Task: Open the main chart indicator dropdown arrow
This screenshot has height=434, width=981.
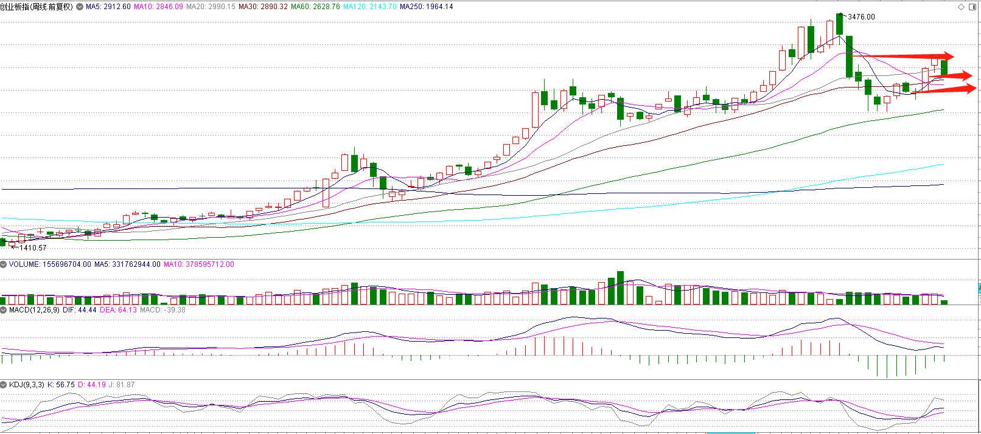Action: [80, 7]
